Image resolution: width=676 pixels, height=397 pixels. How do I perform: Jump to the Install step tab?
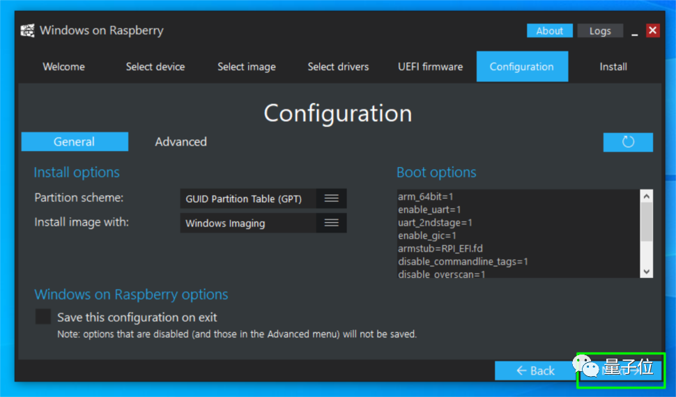pos(613,67)
